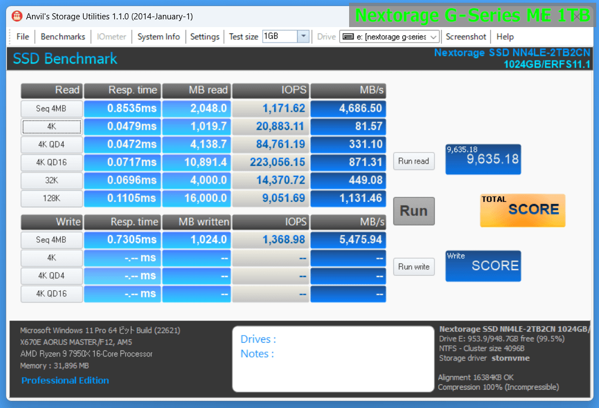
Task: Click the Screenshot toolbar button
Action: point(466,36)
